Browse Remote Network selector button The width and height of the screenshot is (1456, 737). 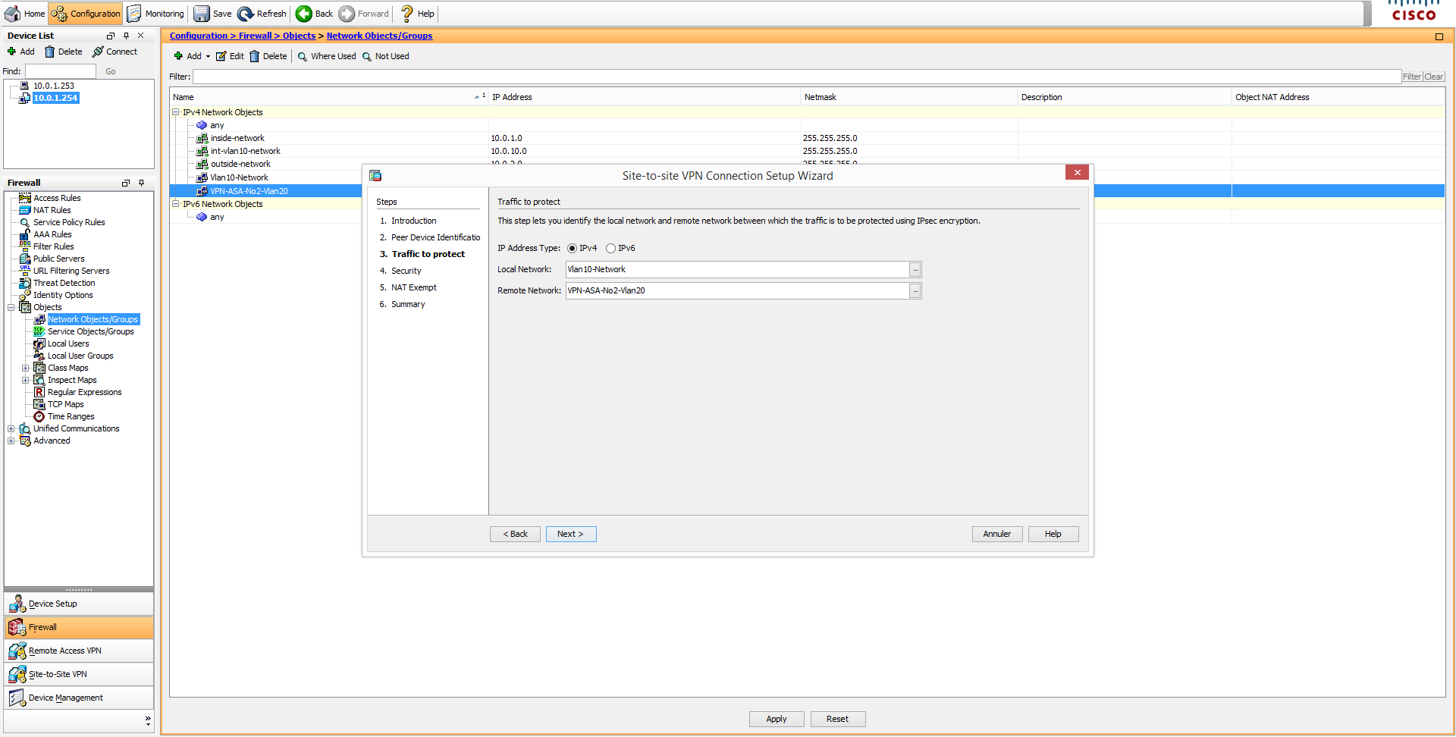point(915,291)
